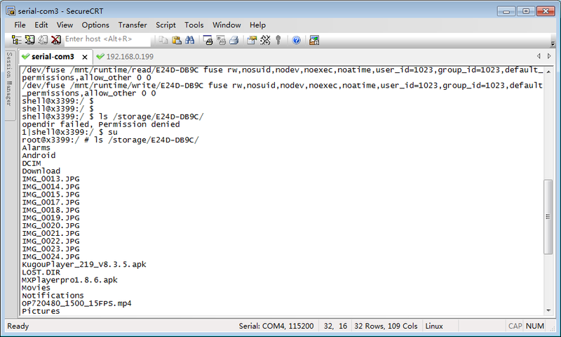Open the Transfer menu
Screen dimensions: 561x337
pos(133,25)
